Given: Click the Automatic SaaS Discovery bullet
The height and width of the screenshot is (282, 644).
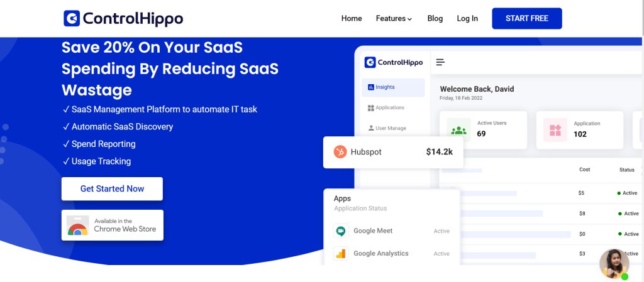Looking at the screenshot, I should (x=118, y=127).
